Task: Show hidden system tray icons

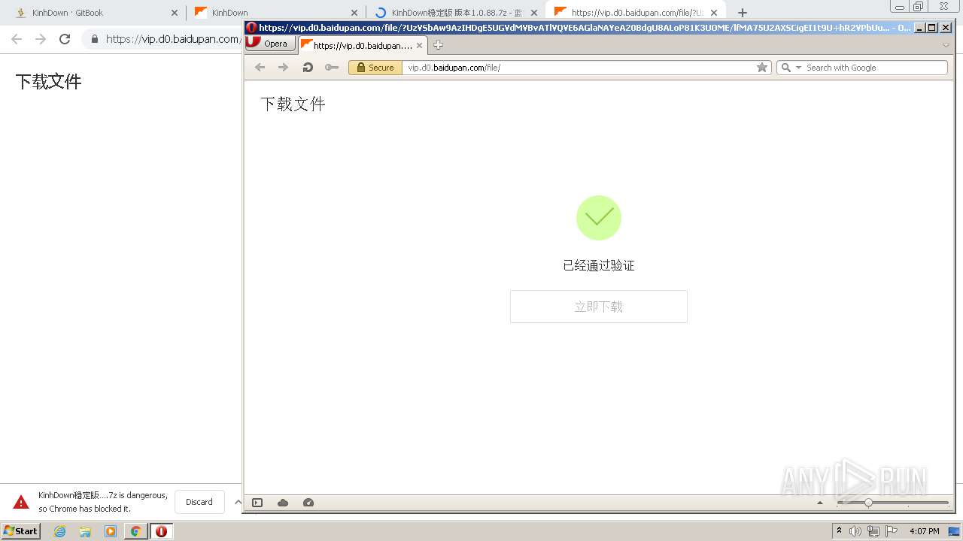Action: click(x=840, y=531)
